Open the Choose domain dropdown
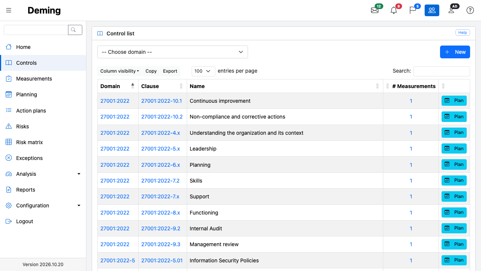 pyautogui.click(x=172, y=52)
